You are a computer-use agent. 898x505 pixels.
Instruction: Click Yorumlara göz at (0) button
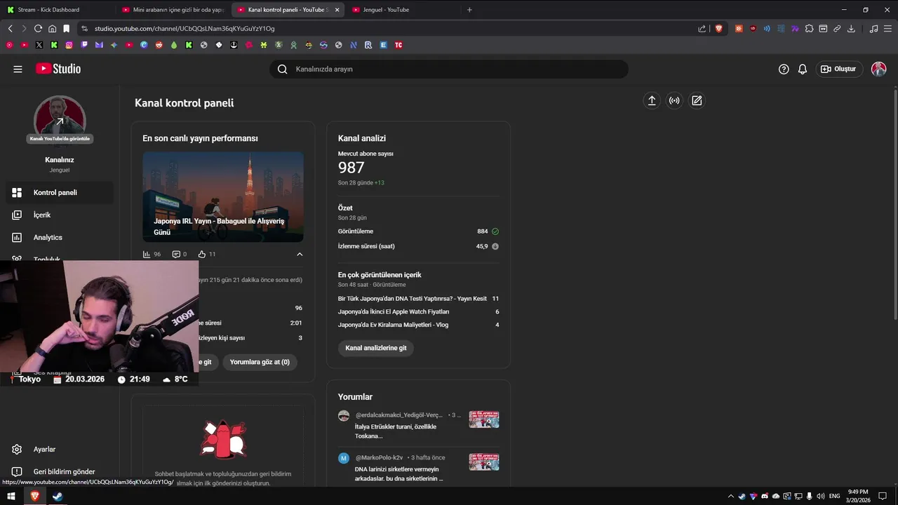pos(260,362)
